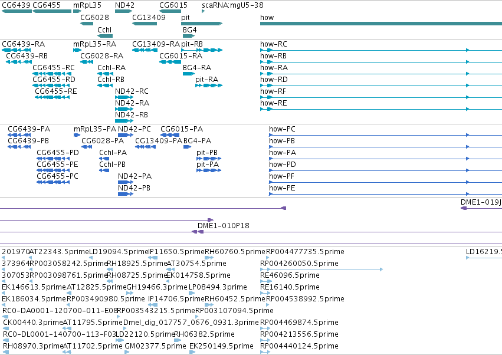Viewport: 502px width, 355px height.
Task: Open the GM02377.5prime EST
Action: pos(127,352)
